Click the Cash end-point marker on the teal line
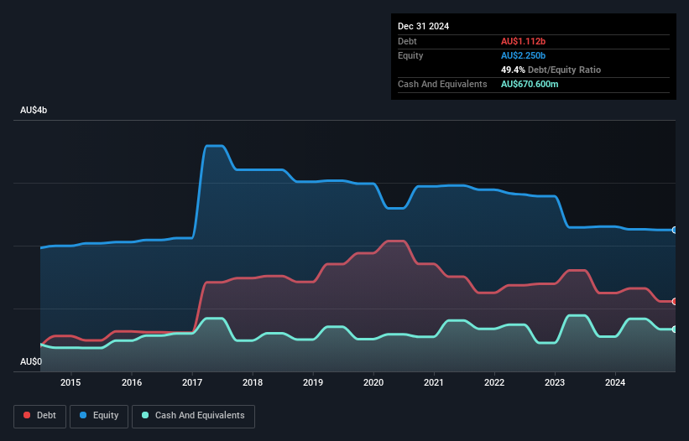 tap(675, 329)
